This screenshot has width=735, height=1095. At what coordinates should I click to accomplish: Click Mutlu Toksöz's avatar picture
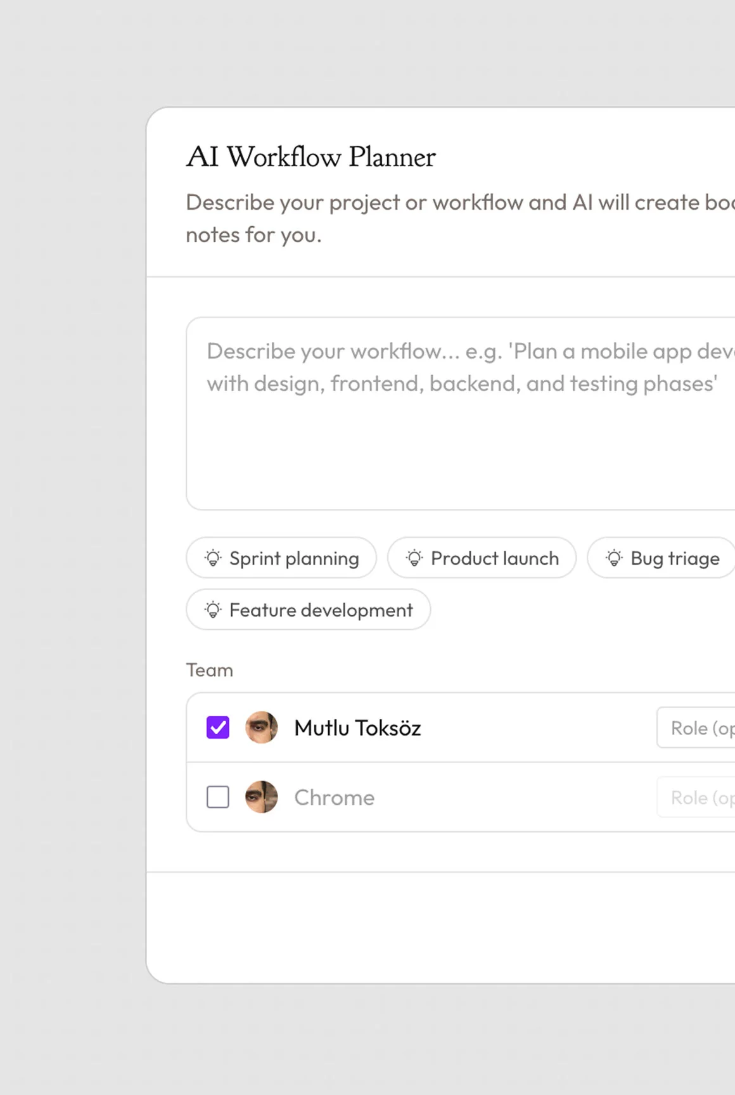click(x=262, y=727)
